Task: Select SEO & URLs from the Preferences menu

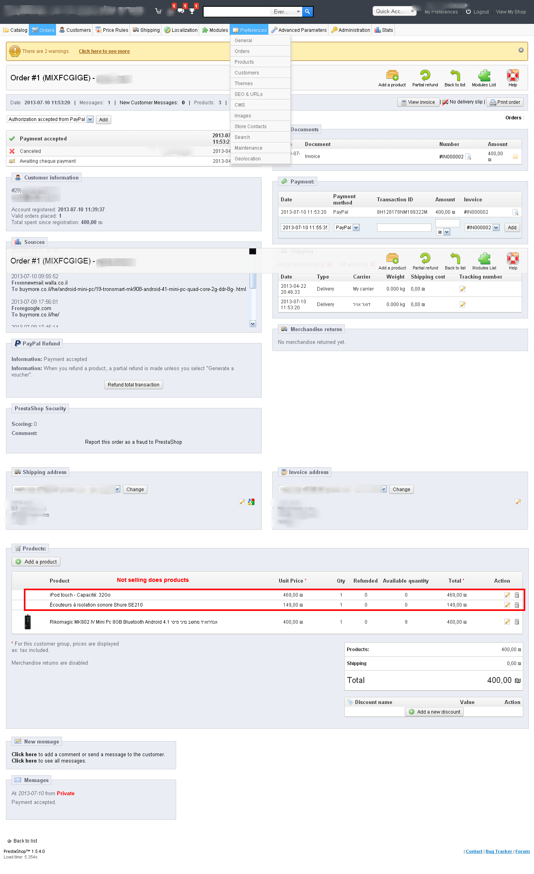Action: [x=260, y=94]
